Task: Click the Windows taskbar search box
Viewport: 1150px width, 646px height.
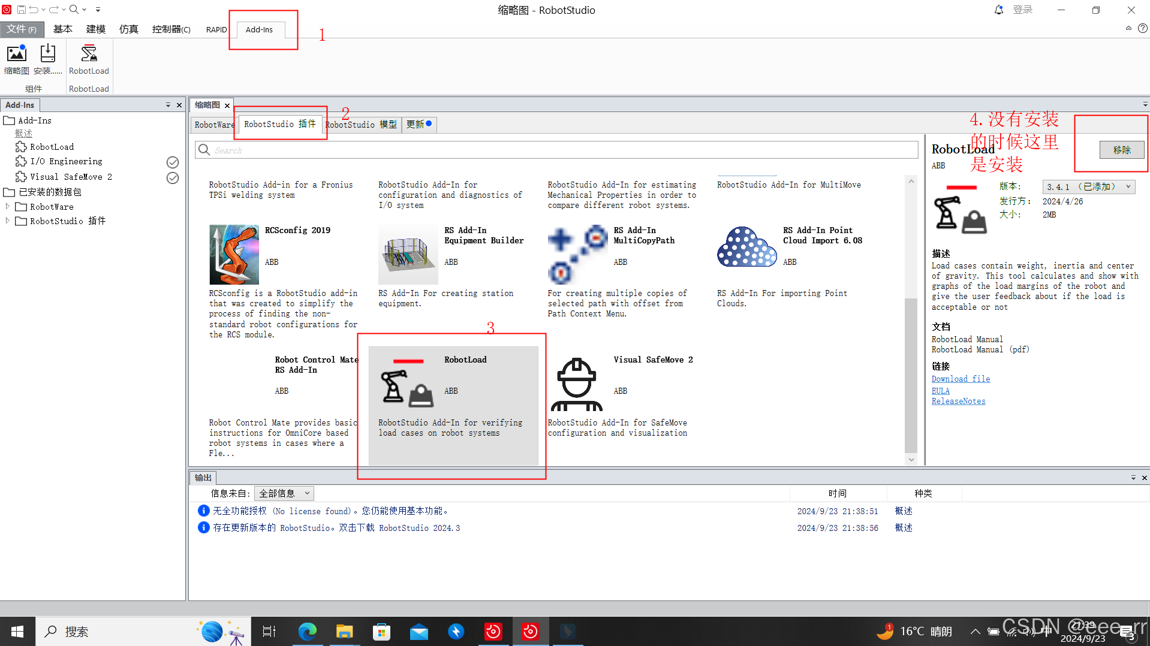Action: click(x=143, y=632)
